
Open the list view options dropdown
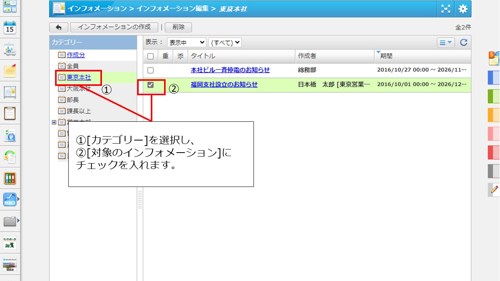tap(446, 43)
